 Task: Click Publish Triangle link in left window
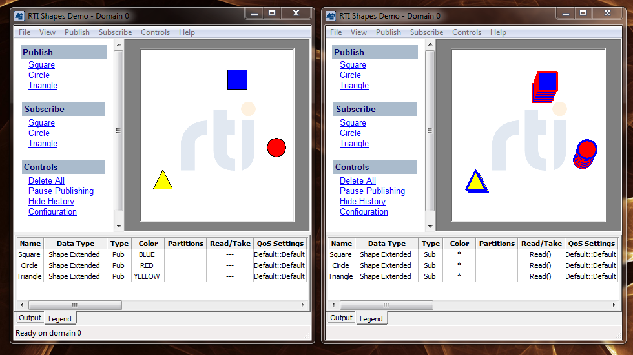click(43, 85)
